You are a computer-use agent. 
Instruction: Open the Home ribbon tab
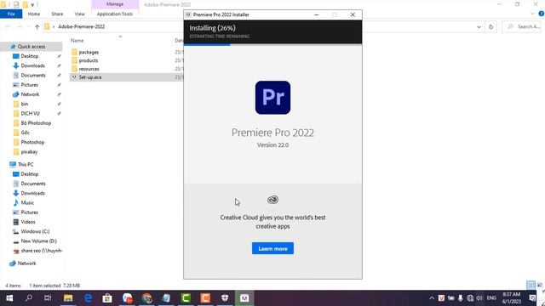pos(34,14)
